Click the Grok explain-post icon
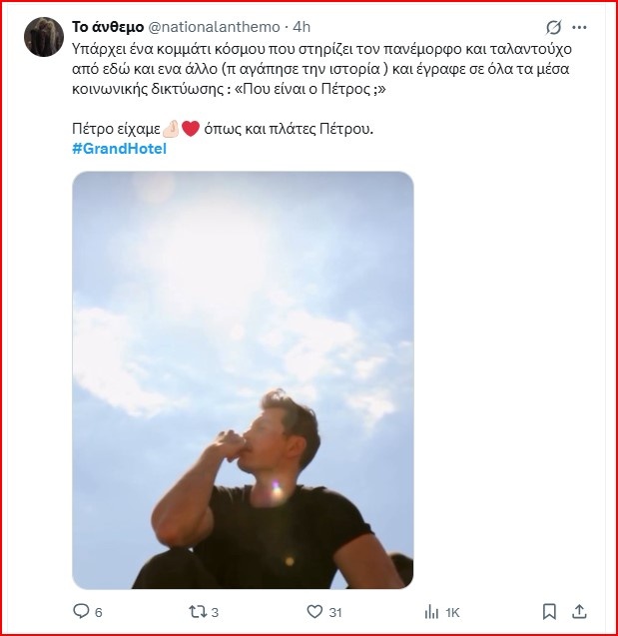The width and height of the screenshot is (618, 636). (552, 27)
